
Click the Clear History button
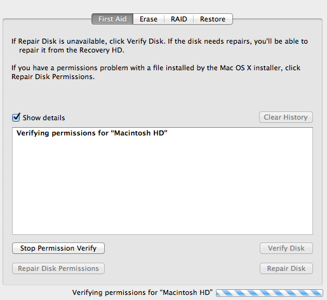(286, 117)
